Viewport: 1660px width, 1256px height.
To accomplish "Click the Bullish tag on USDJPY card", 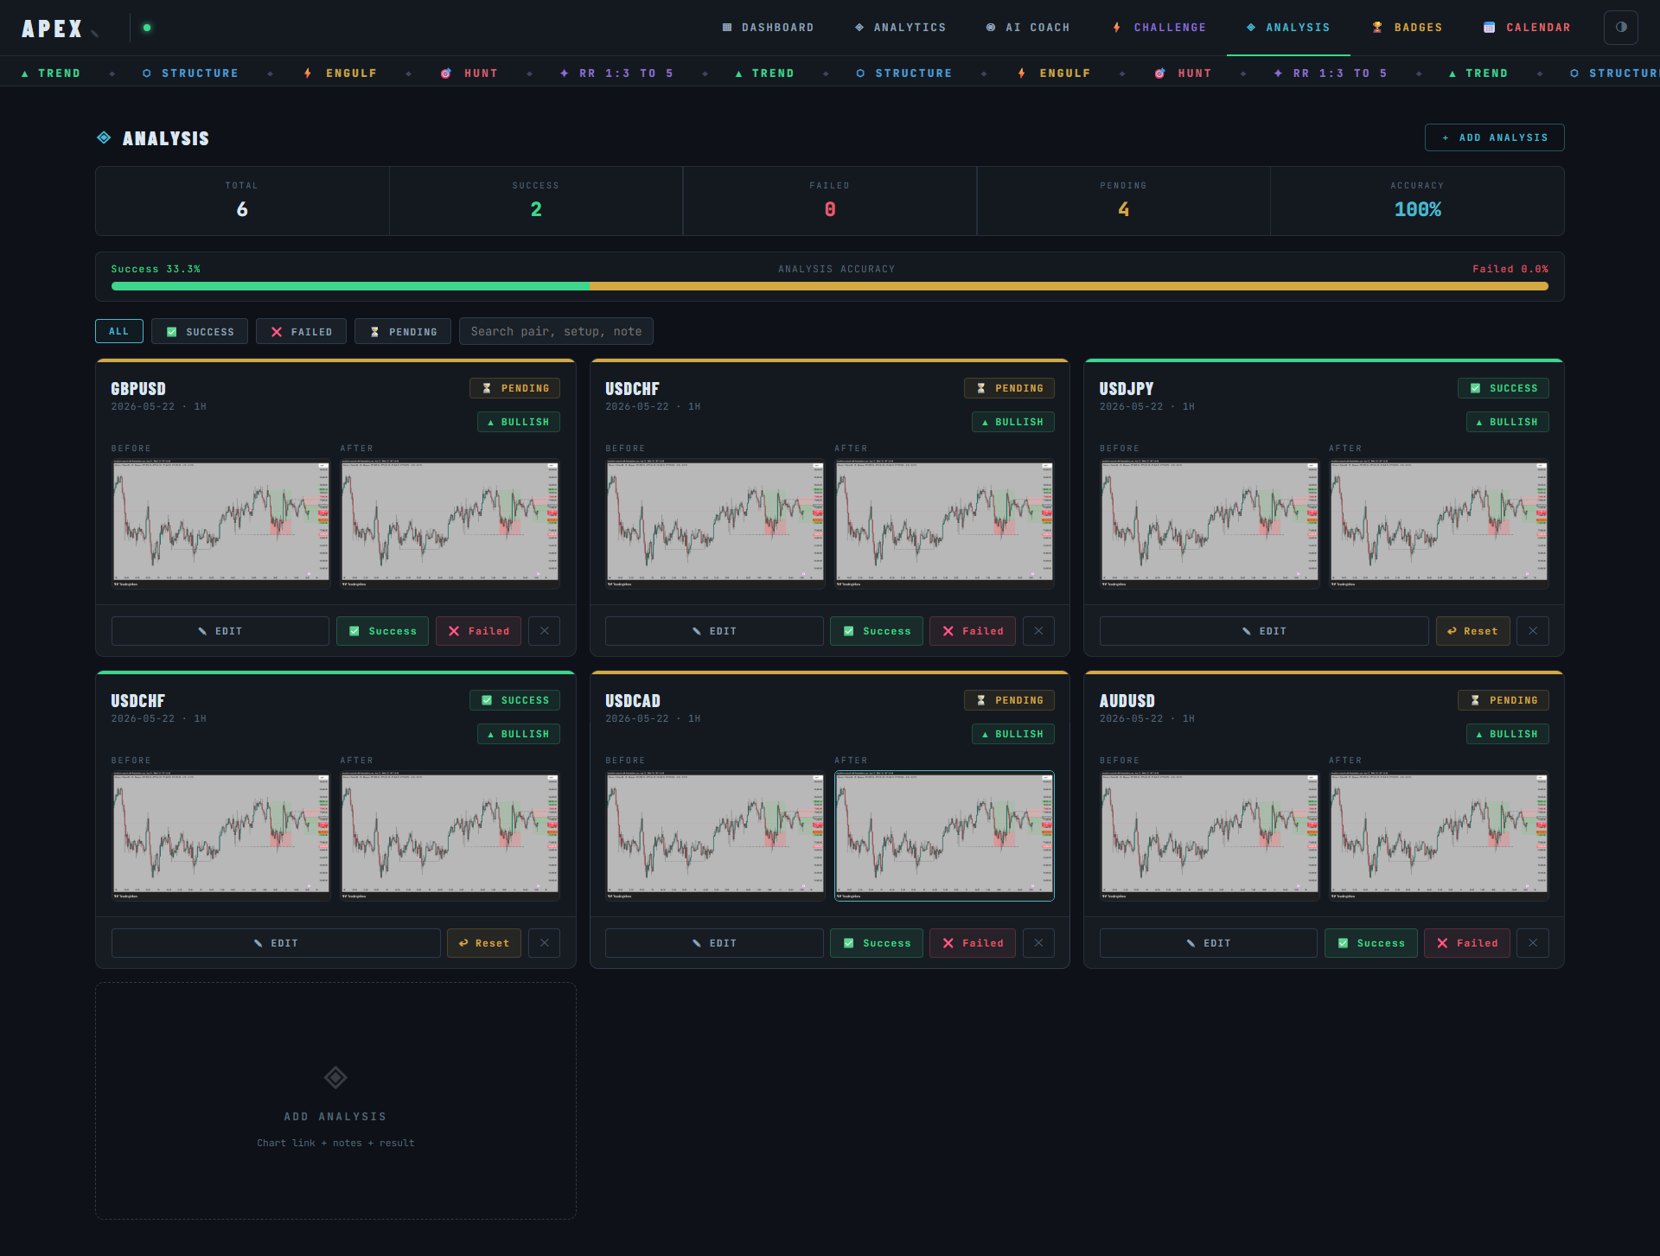I will 1507,422.
